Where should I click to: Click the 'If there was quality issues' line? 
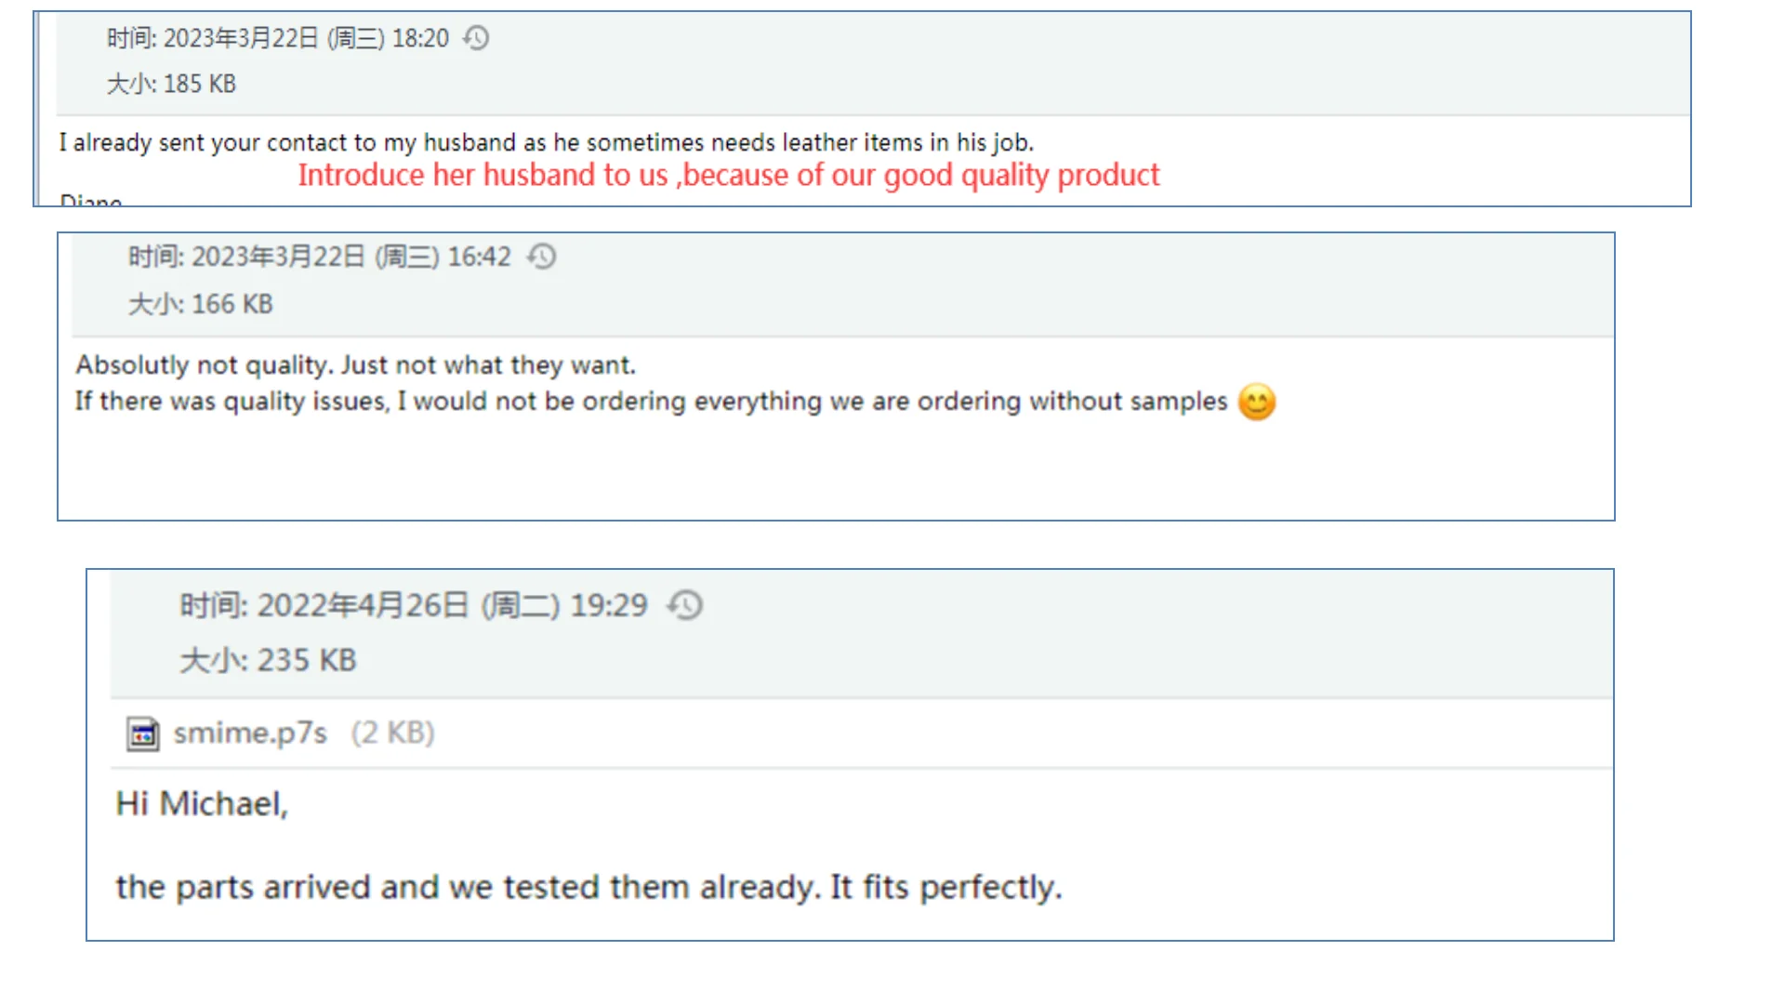(x=651, y=402)
